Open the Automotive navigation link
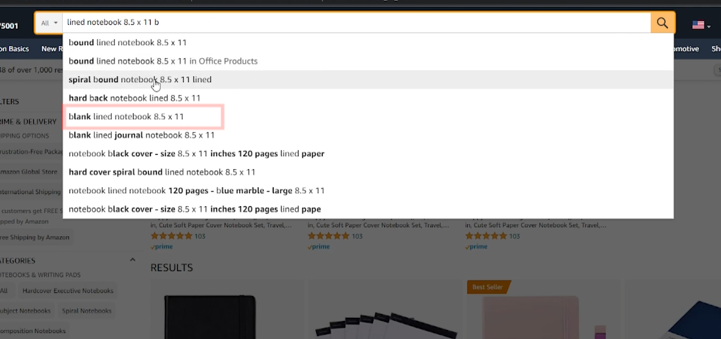This screenshot has height=339, width=721. point(687,49)
